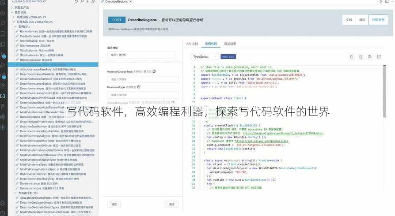
Task: Open the Manage gear at activity bar bottom
Action: pos(3,213)
